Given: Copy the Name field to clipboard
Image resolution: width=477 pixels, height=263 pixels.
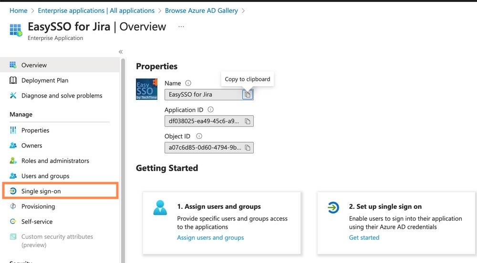Looking at the screenshot, I should pyautogui.click(x=248, y=95).
